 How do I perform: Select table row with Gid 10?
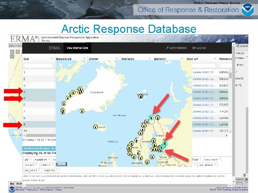(x=39, y=131)
